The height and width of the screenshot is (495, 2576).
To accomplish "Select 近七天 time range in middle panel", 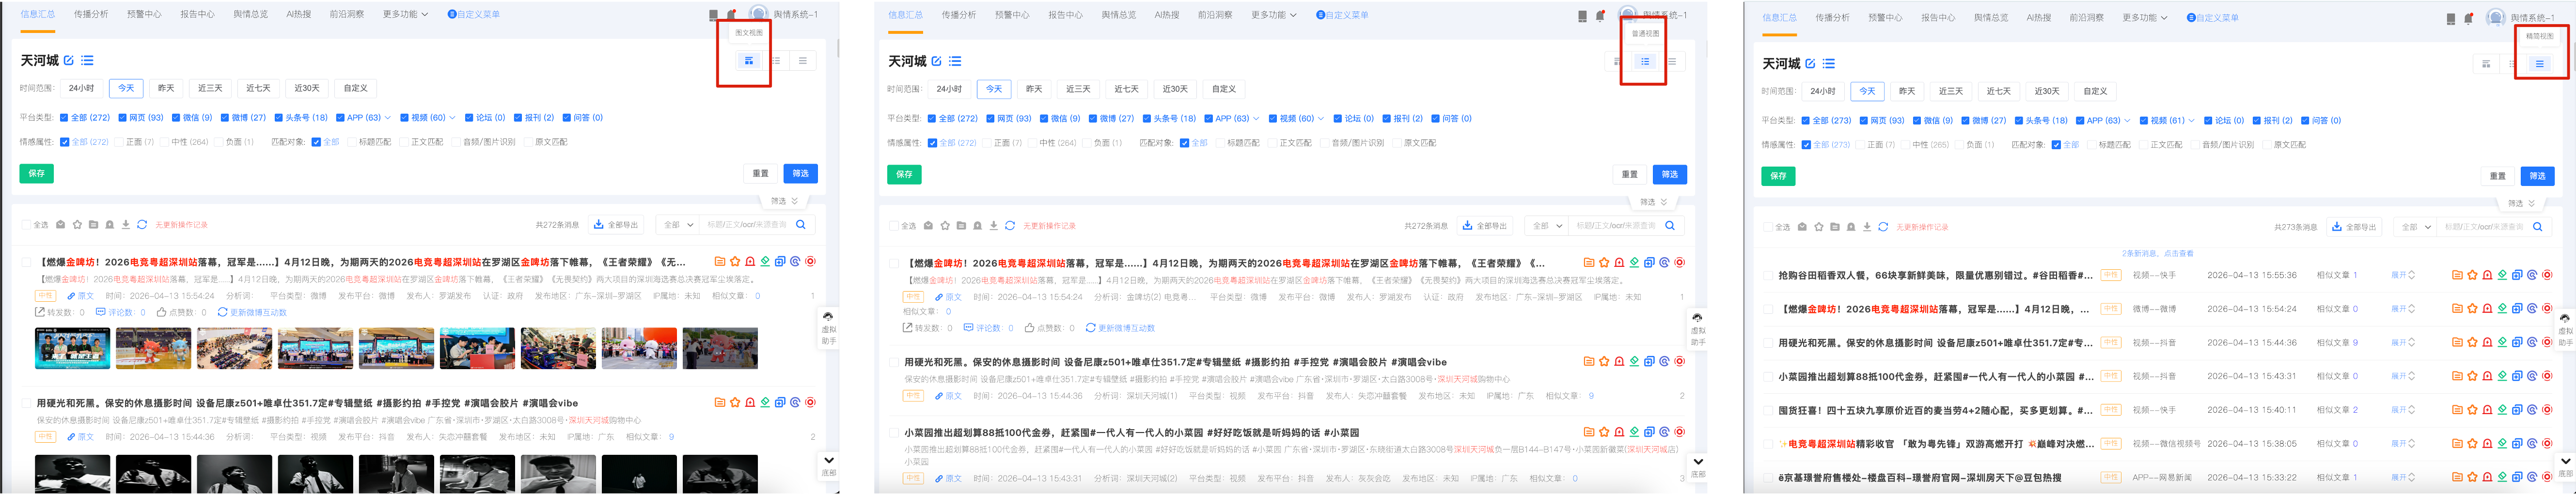I will (1126, 89).
